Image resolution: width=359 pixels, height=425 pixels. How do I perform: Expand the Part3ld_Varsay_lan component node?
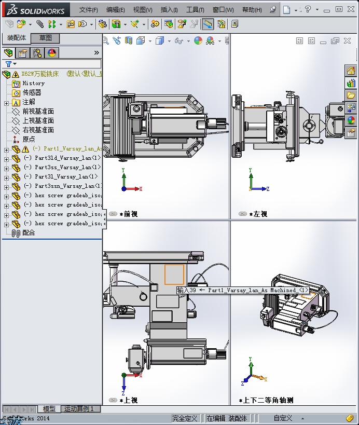click(7, 159)
